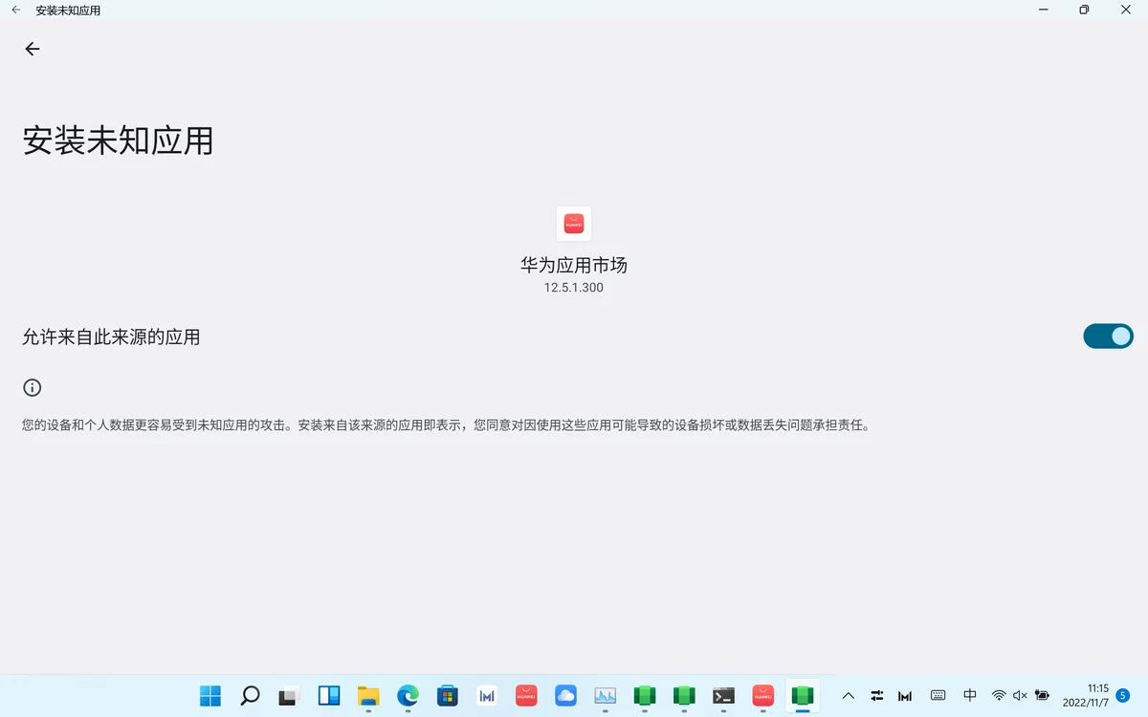Restore down the 安装未知应用 window
The image size is (1148, 717).
(x=1084, y=11)
